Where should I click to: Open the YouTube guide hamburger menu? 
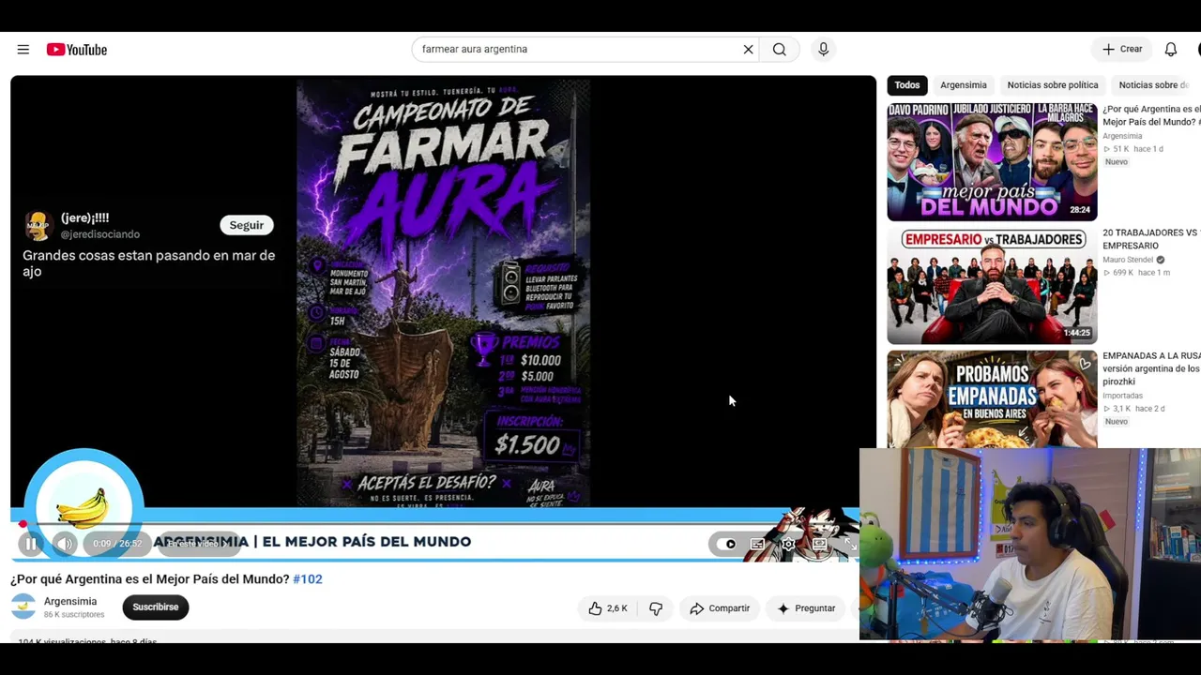[x=23, y=50]
